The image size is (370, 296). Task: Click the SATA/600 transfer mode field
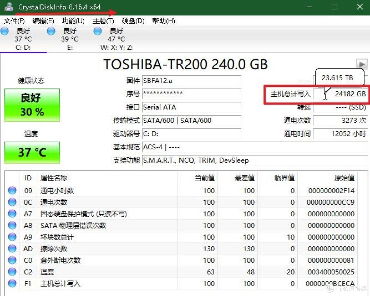(192, 120)
